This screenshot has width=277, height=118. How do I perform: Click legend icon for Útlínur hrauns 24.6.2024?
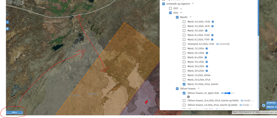point(242,101)
